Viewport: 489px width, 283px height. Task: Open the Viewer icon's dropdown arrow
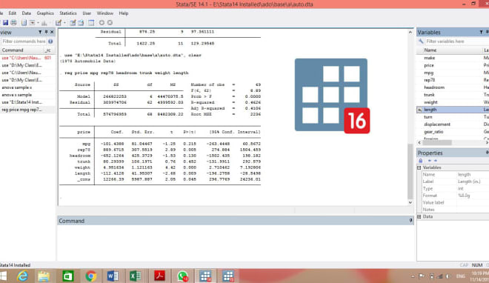click(x=38, y=23)
